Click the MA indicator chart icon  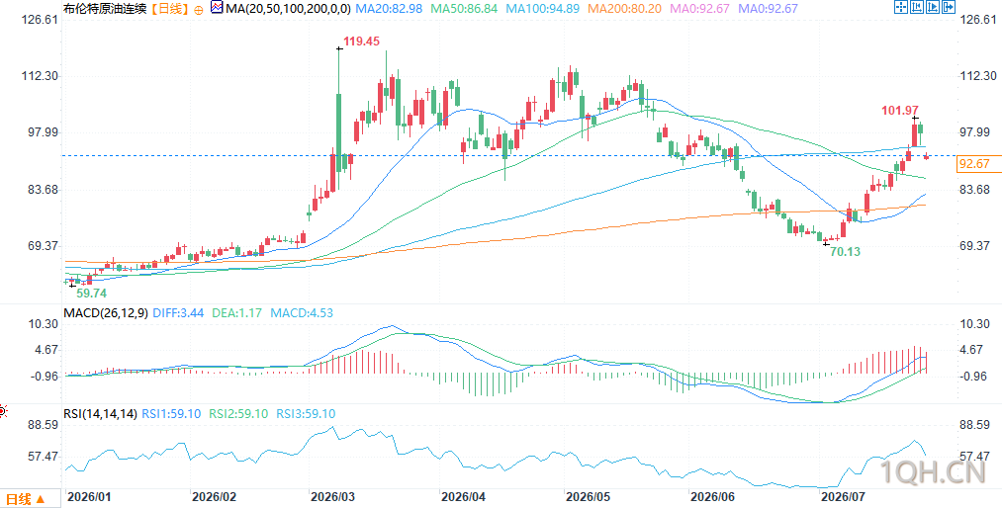[216, 8]
